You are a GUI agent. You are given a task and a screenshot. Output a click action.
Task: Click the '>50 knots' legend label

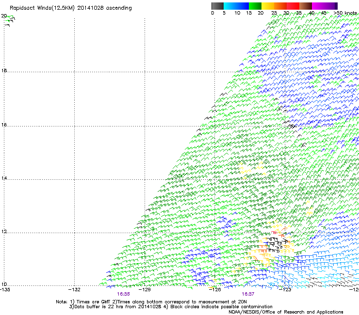[x=345, y=13]
